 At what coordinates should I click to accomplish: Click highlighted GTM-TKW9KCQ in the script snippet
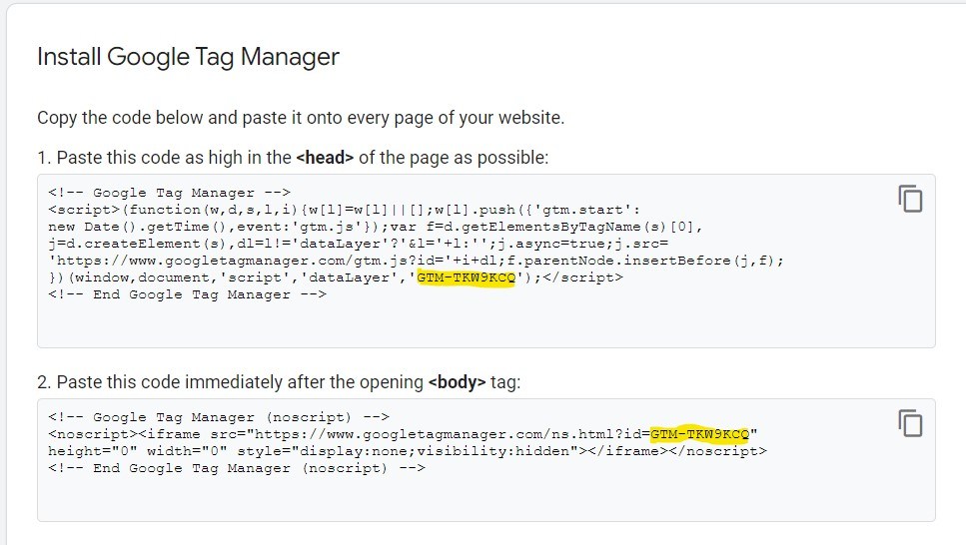[467, 277]
